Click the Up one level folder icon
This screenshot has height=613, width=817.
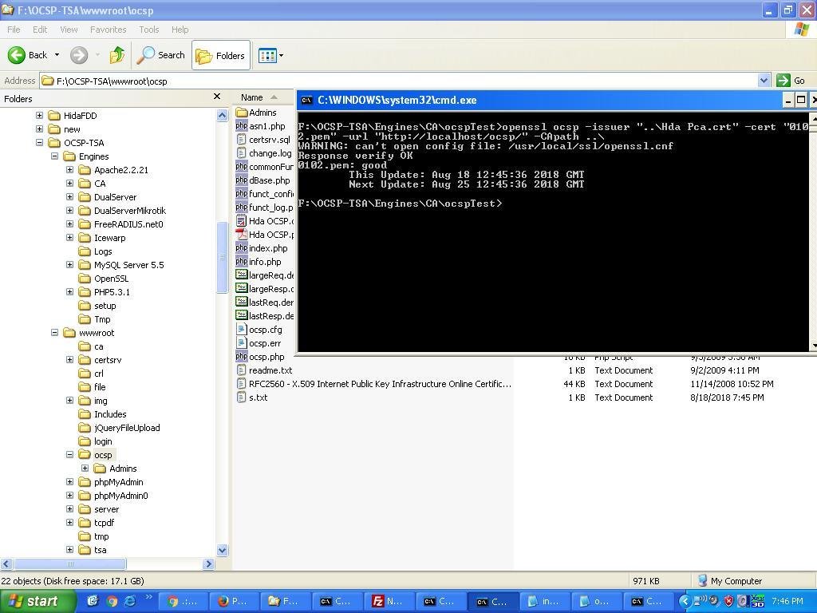116,55
